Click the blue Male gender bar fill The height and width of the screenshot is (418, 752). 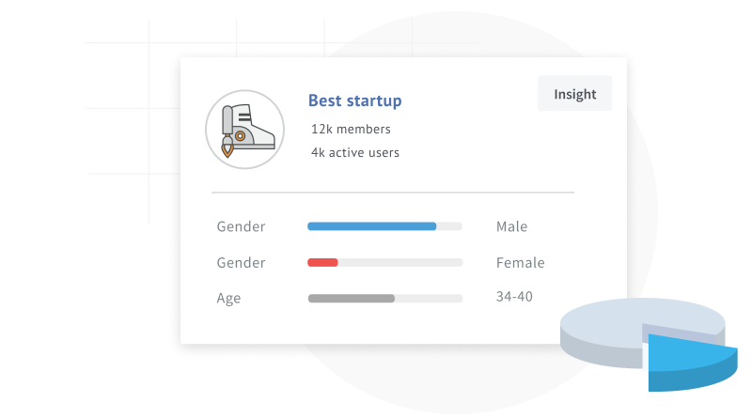tap(371, 226)
